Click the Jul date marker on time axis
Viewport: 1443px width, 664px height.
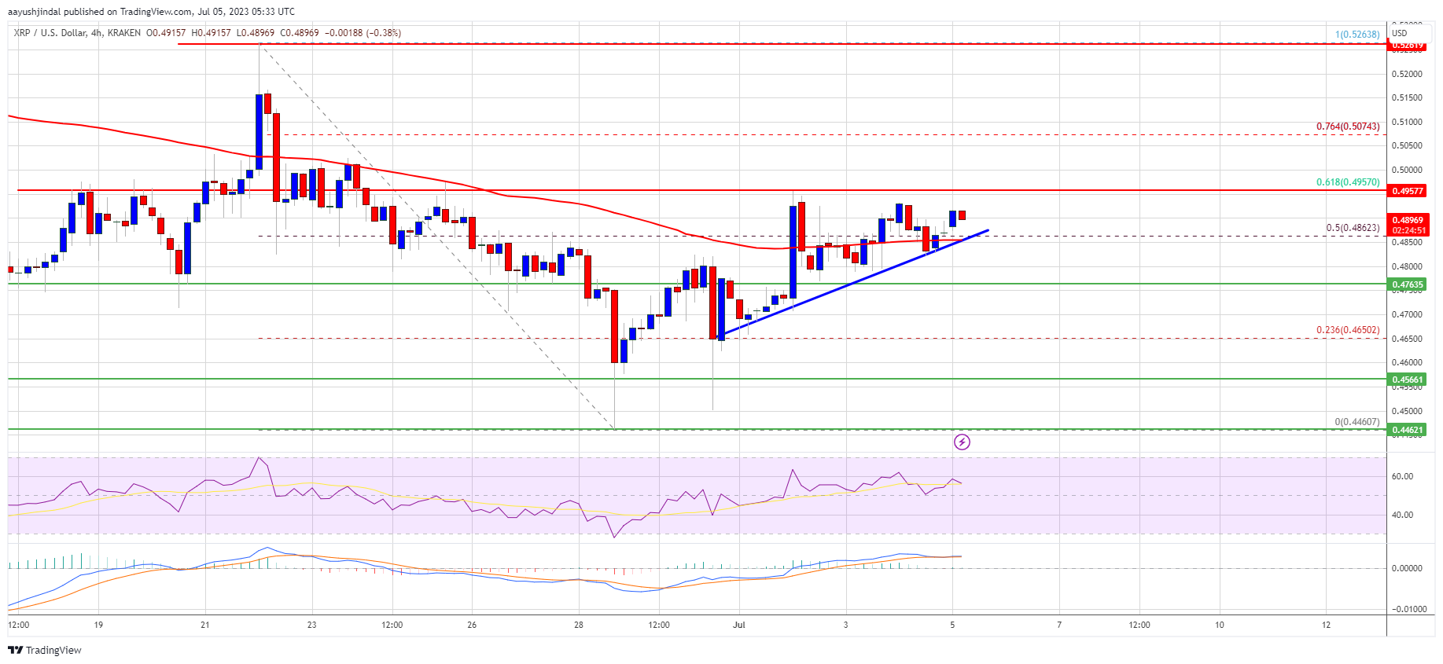(738, 625)
